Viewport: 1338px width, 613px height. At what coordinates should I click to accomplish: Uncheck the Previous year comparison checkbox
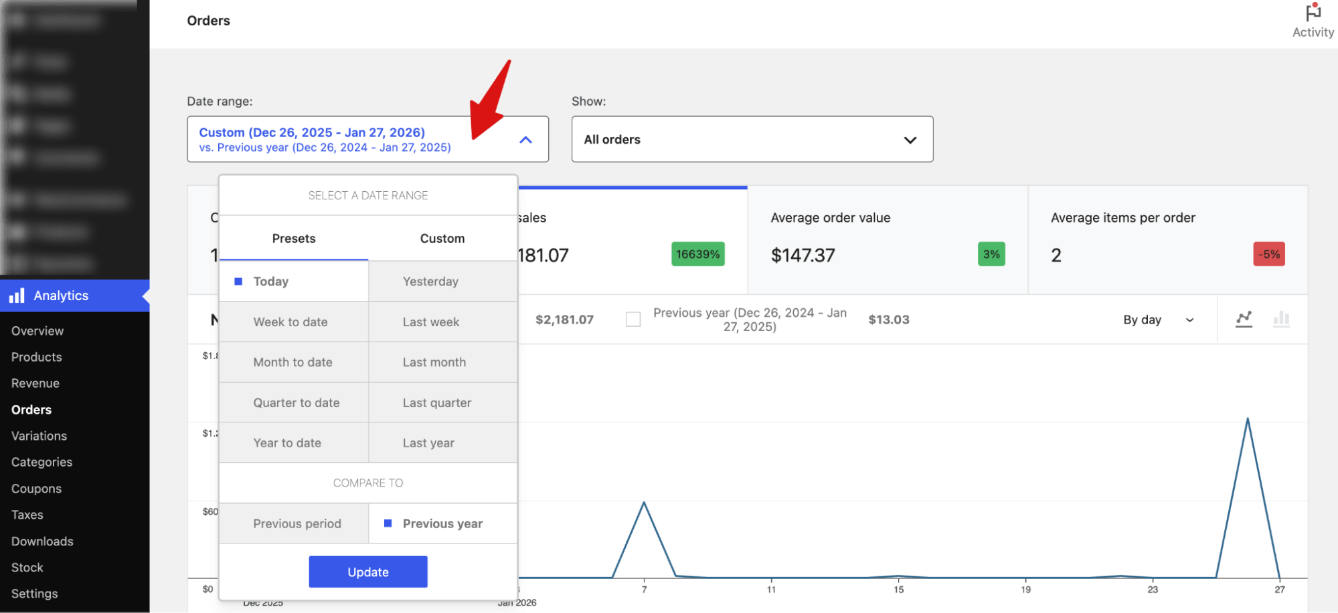pos(633,319)
